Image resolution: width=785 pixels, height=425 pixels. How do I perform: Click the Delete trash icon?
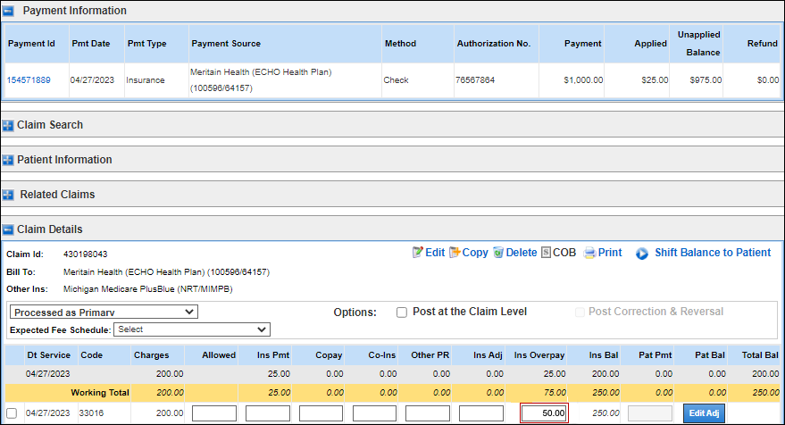[x=498, y=253]
